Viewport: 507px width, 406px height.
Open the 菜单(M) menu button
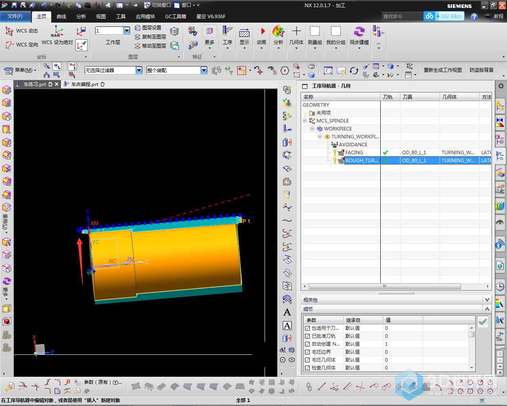(21, 70)
